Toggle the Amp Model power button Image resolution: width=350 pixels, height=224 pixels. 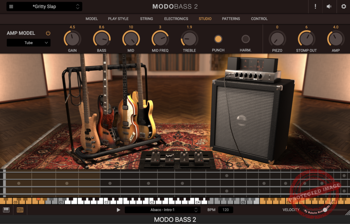48,33
